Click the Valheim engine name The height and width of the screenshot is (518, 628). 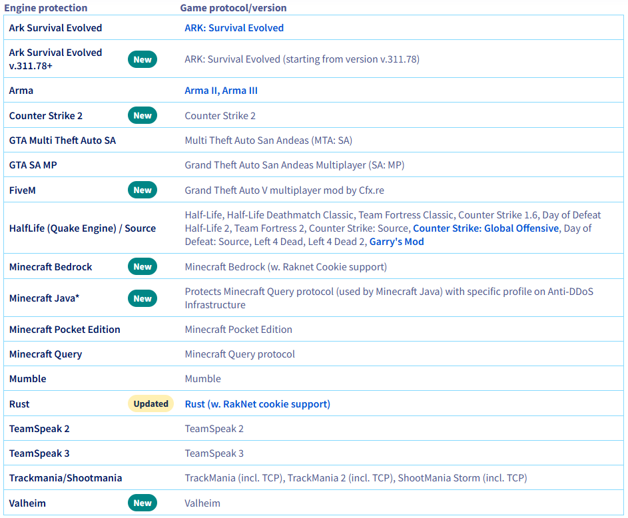click(27, 503)
